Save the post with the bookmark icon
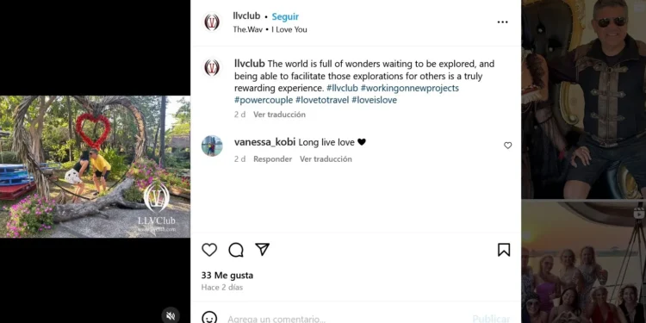 click(504, 250)
